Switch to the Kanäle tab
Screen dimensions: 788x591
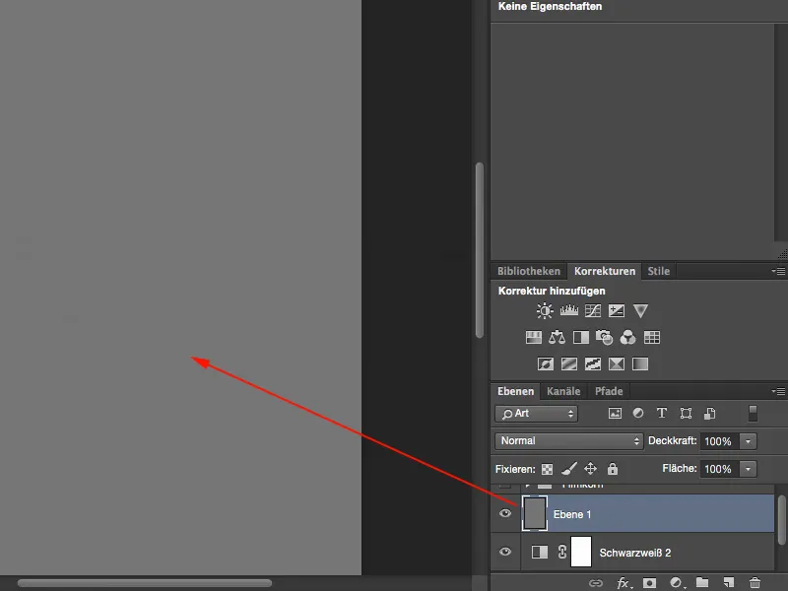point(563,391)
